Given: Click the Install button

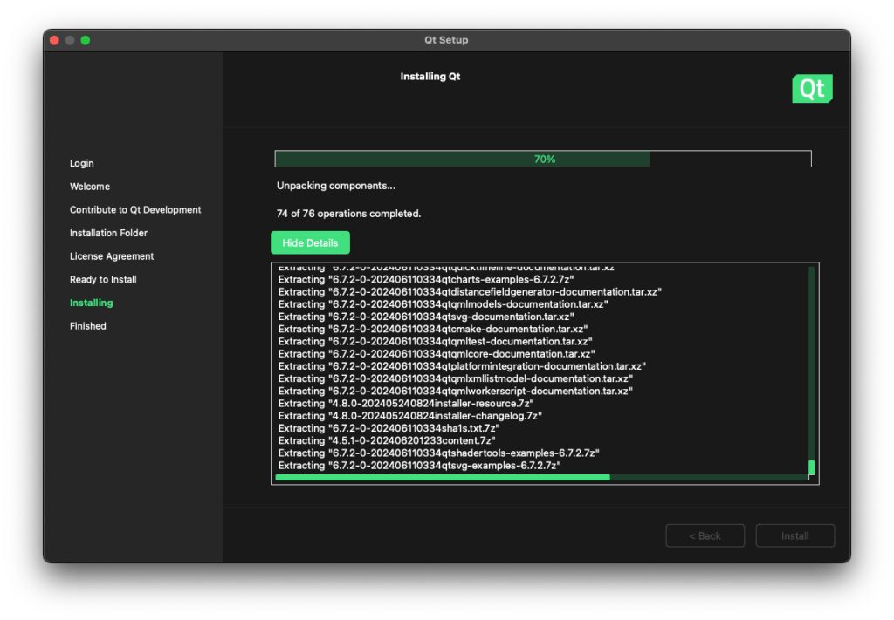Looking at the screenshot, I should click(794, 535).
